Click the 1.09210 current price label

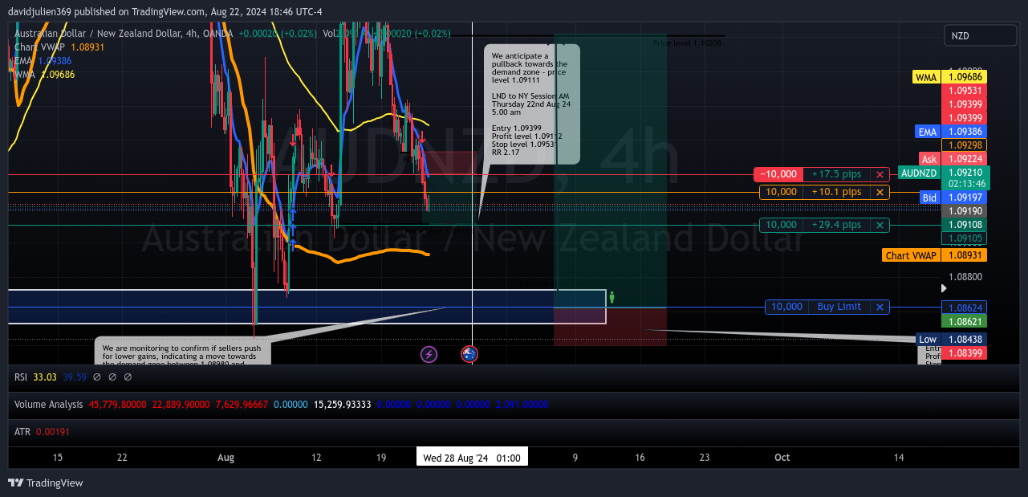pyautogui.click(x=965, y=173)
